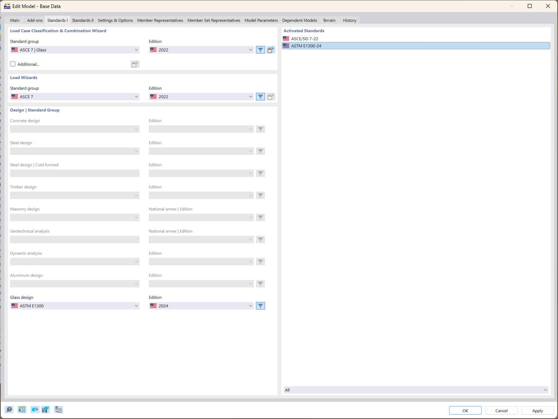The image size is (558, 419).
Task: Click the copy-from-model icon in bottom toolbar
Action: pos(58,409)
